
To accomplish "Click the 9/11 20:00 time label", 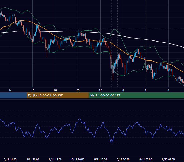I will 78,159.
